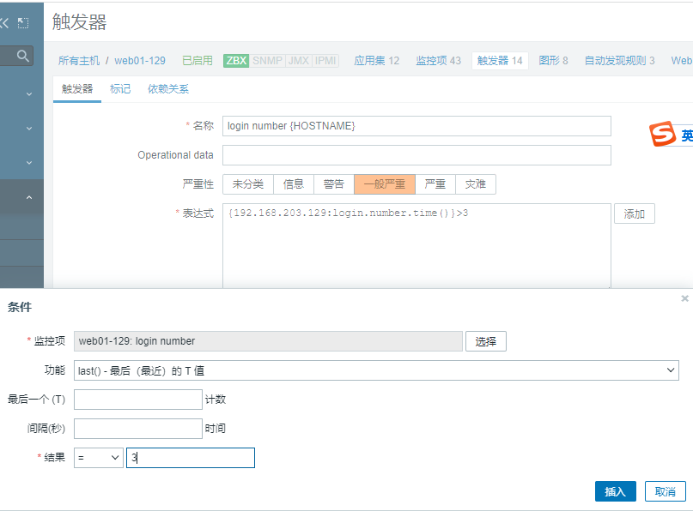
Task: Click the Operational data input field
Action: tap(416, 155)
